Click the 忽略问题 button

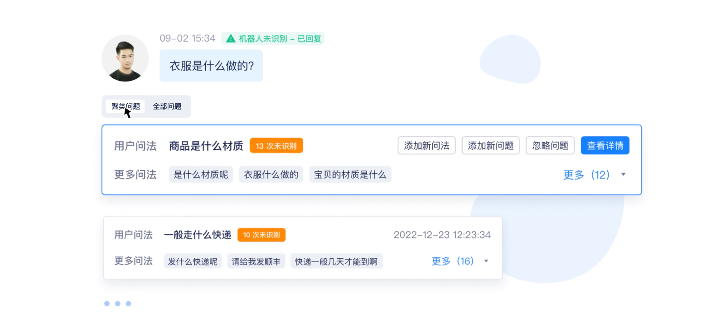[550, 146]
